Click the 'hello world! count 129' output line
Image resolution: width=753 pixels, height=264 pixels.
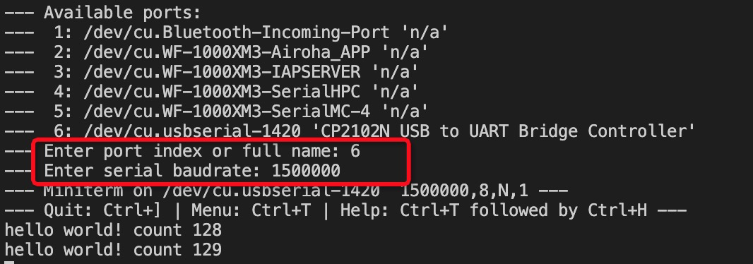[113, 250]
